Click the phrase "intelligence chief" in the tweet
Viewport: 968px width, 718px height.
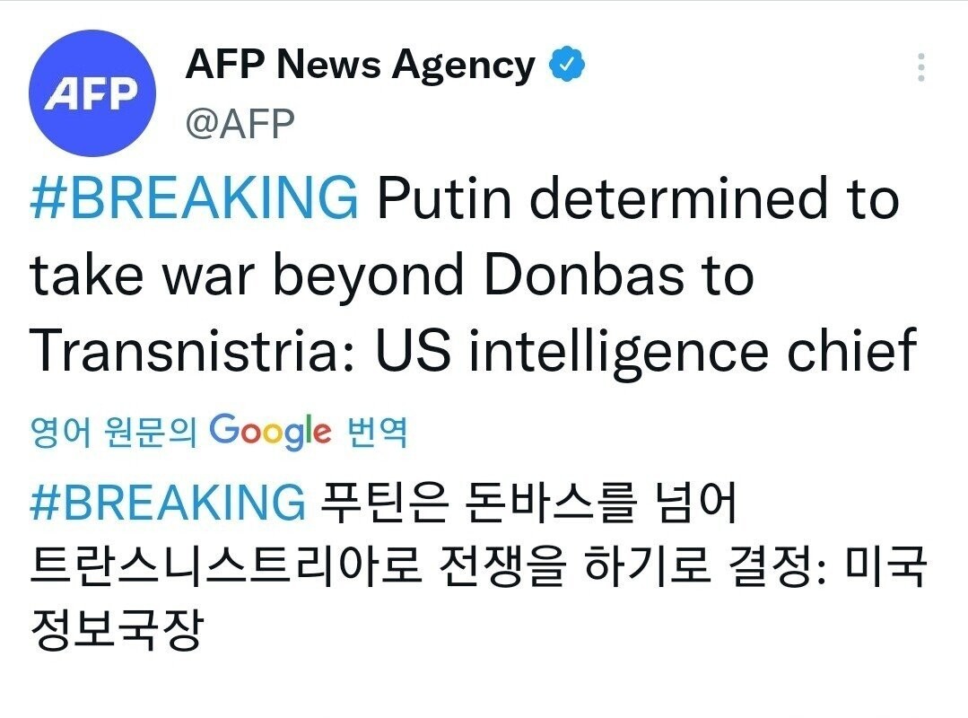690,352
